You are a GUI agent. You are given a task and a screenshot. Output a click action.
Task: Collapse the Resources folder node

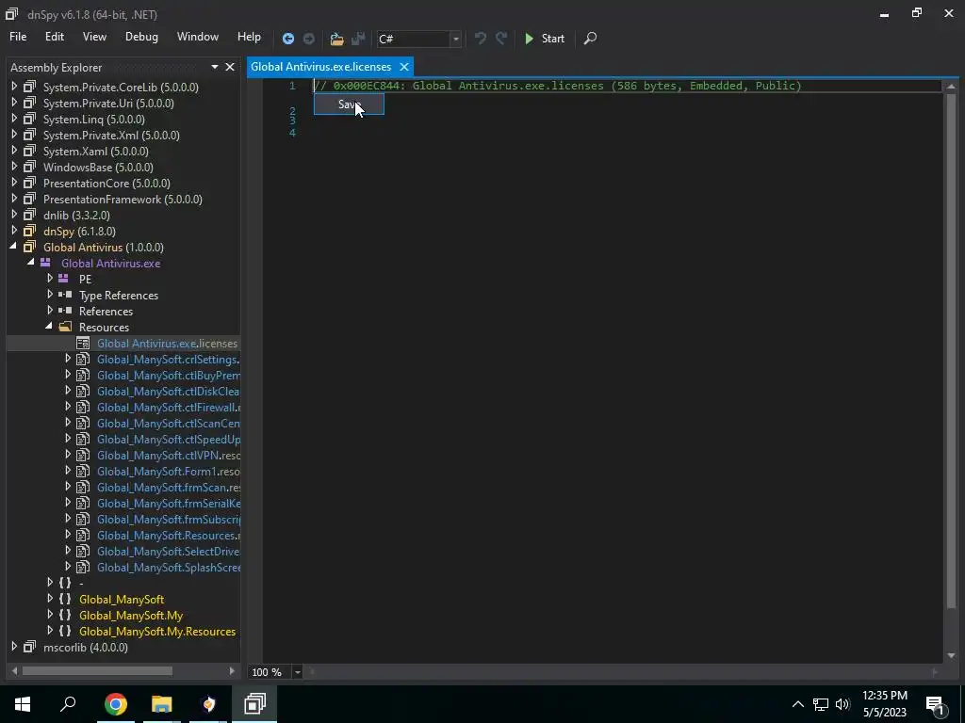coord(49,327)
